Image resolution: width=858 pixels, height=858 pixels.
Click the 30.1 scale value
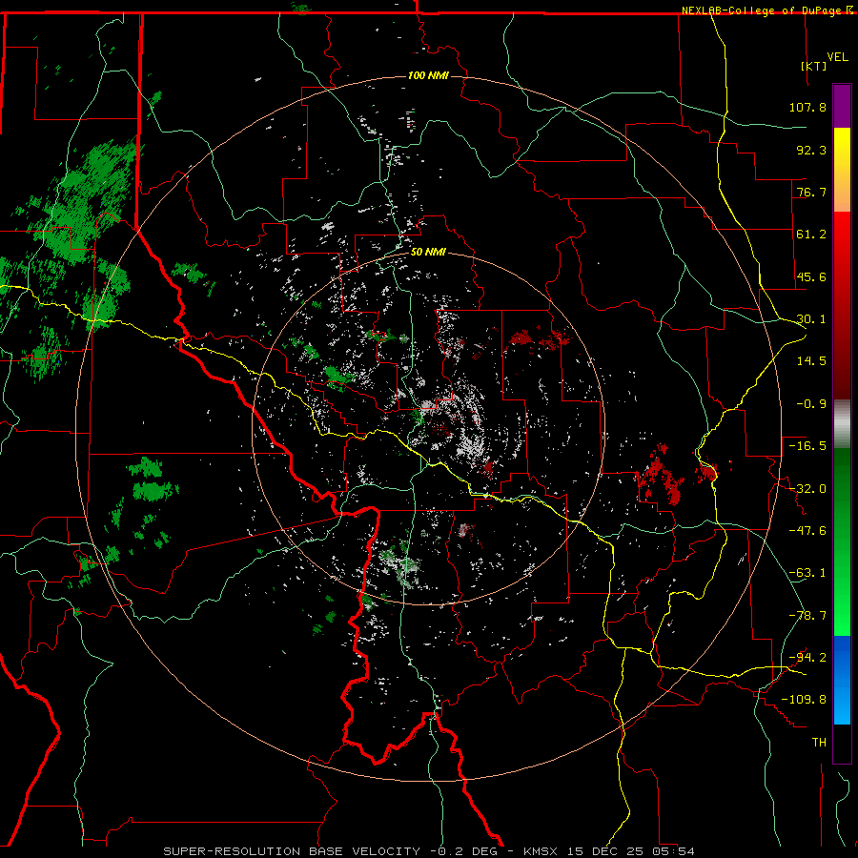click(811, 319)
